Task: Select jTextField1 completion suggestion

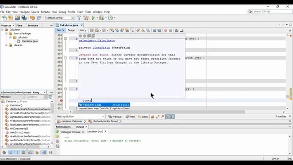Action: pyautogui.click(x=104, y=105)
